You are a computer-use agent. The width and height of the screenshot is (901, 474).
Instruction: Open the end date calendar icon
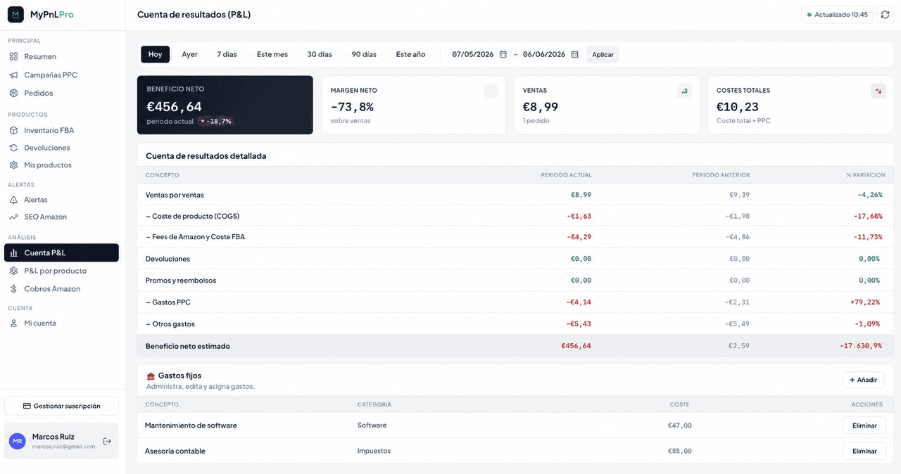click(575, 54)
